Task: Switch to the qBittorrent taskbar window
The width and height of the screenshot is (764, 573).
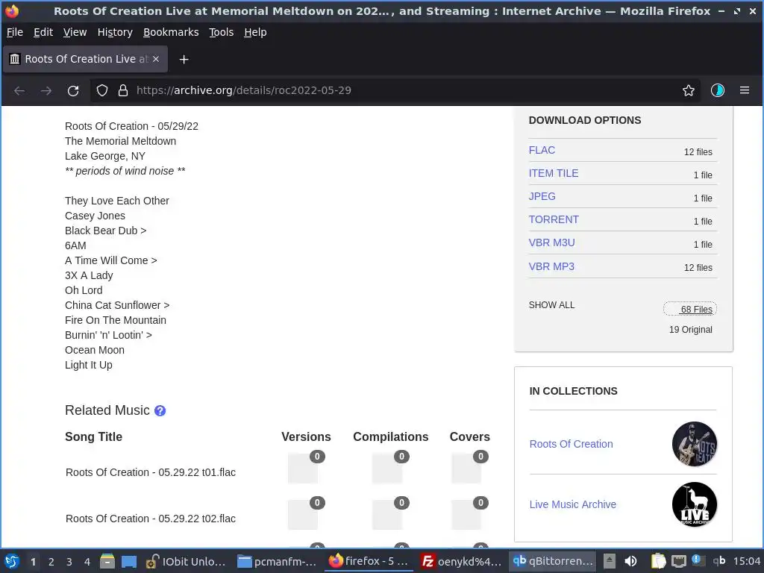Action: [x=552, y=561]
